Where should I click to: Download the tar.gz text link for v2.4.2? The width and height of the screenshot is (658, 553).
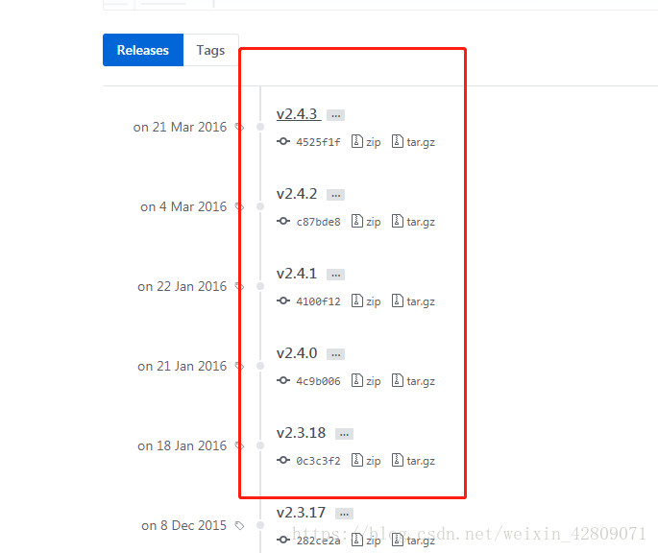click(x=421, y=223)
